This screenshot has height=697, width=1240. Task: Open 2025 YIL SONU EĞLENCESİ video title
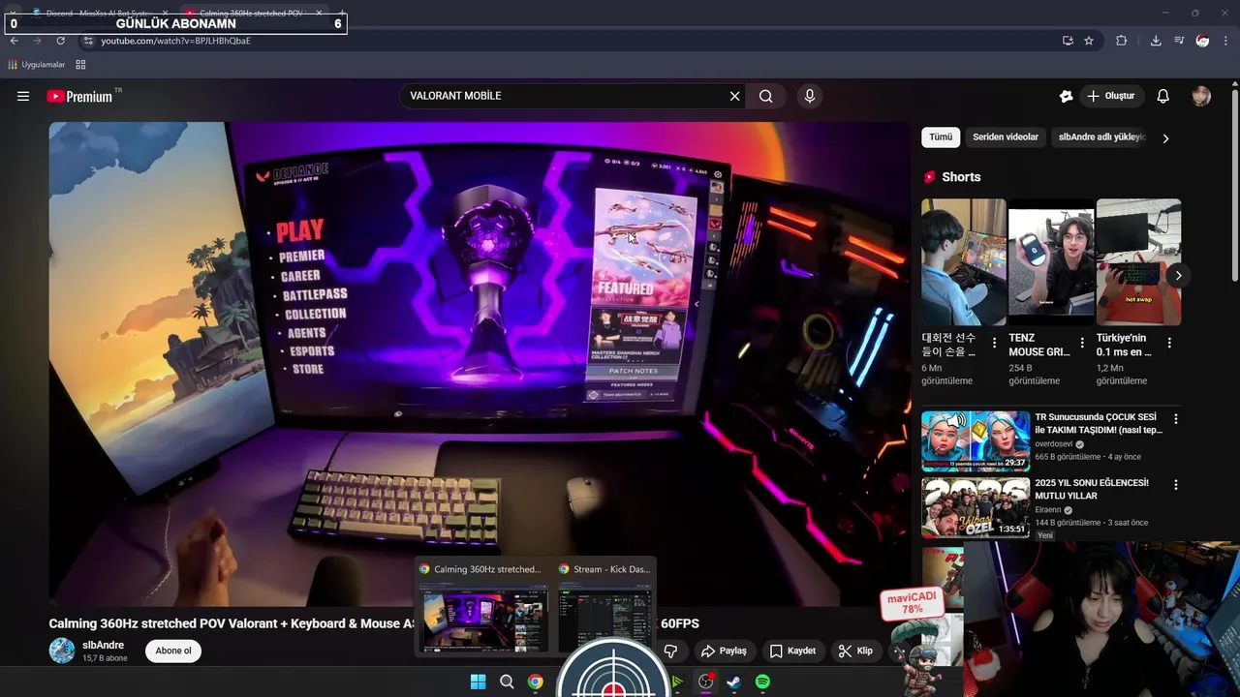click(1092, 489)
